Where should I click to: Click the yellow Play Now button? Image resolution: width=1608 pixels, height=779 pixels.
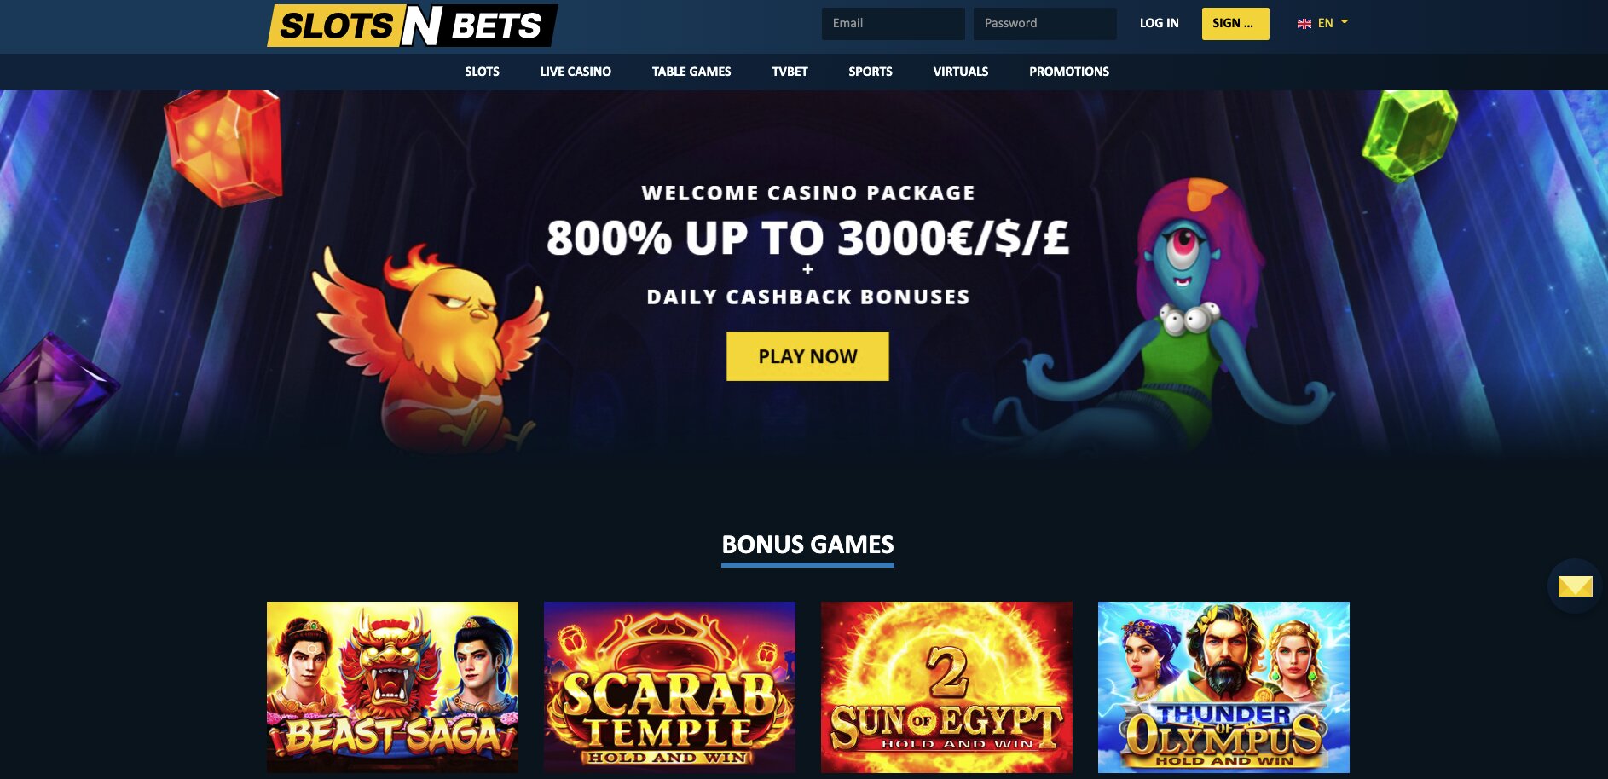(x=807, y=356)
